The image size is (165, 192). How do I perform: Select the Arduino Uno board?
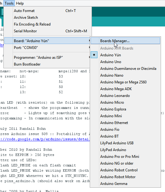point(125,62)
